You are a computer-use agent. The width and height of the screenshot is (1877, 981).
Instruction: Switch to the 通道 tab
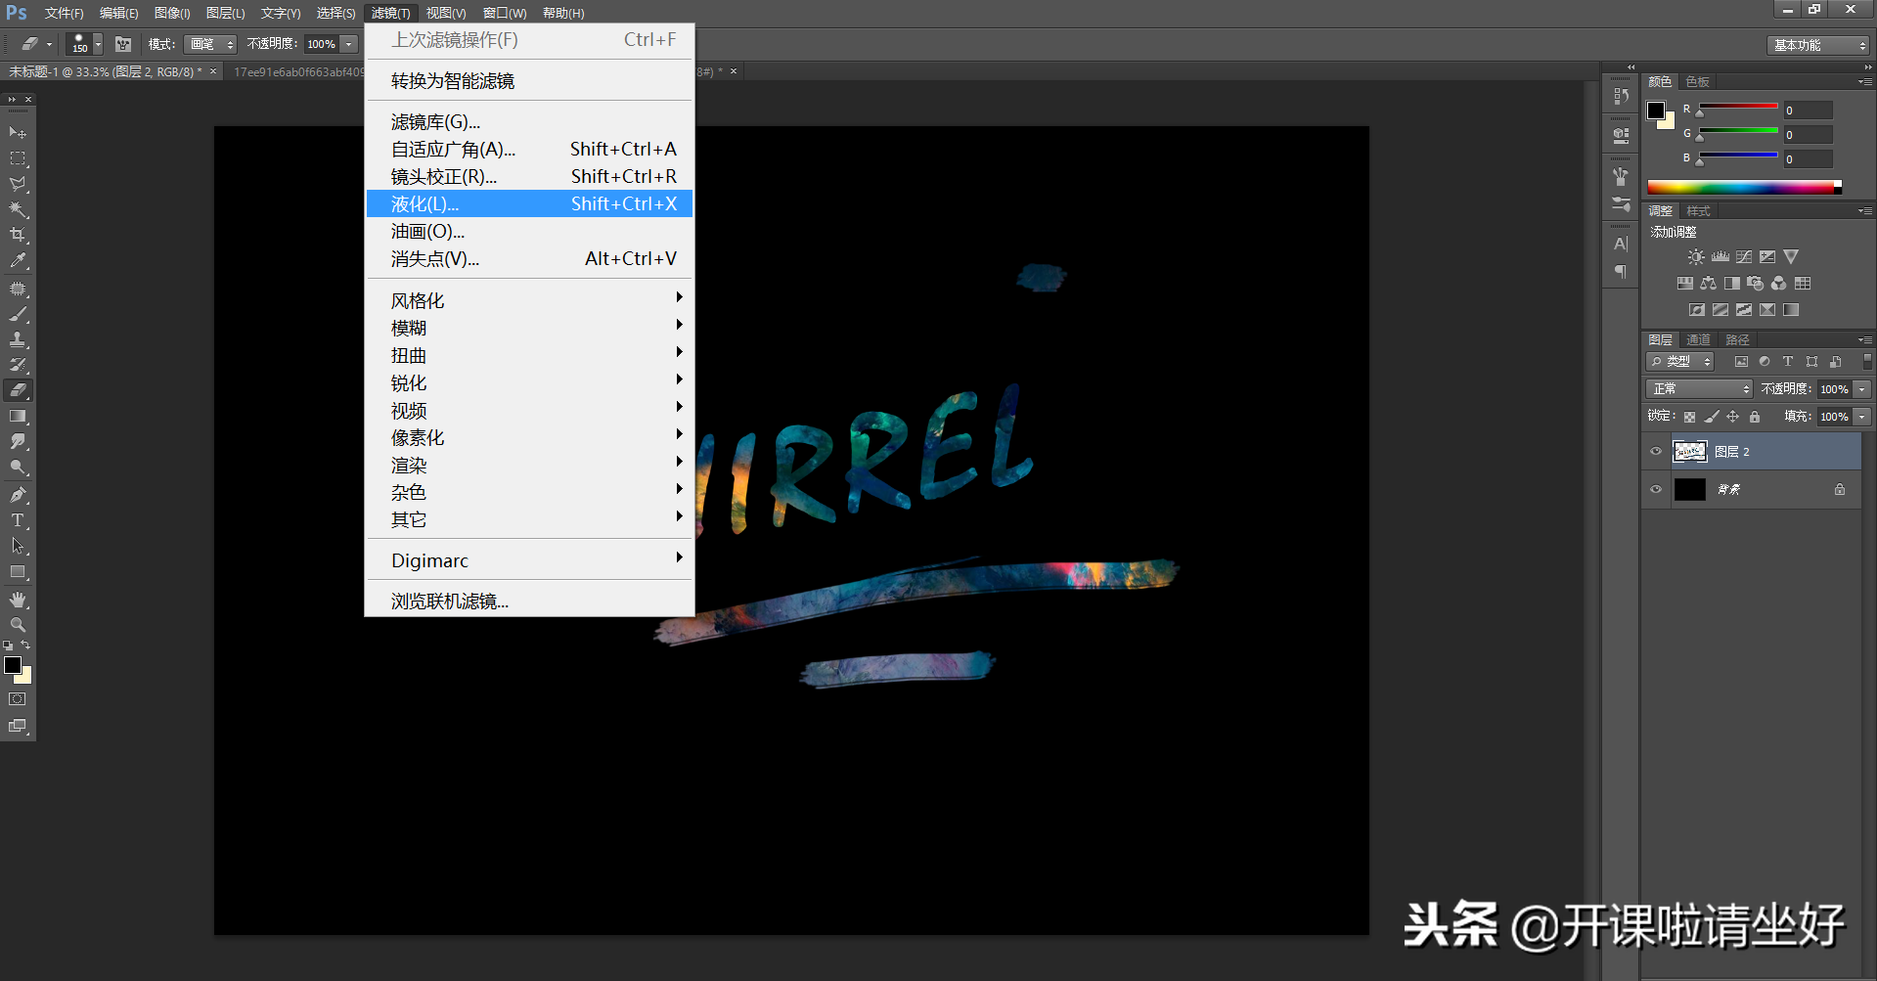pyautogui.click(x=1698, y=339)
